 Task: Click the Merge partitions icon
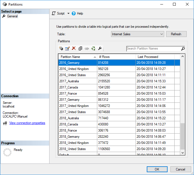[x=87, y=48]
